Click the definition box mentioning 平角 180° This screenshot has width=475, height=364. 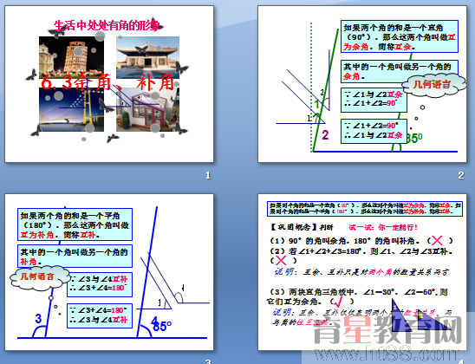(75, 224)
